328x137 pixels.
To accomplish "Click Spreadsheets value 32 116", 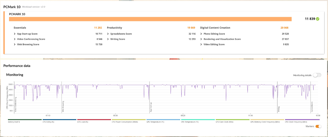I will [x=192, y=34].
